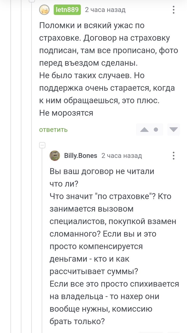Open Billy.Bones profile avatar
The width and height of the screenshot is (187, 333).
[55, 155]
